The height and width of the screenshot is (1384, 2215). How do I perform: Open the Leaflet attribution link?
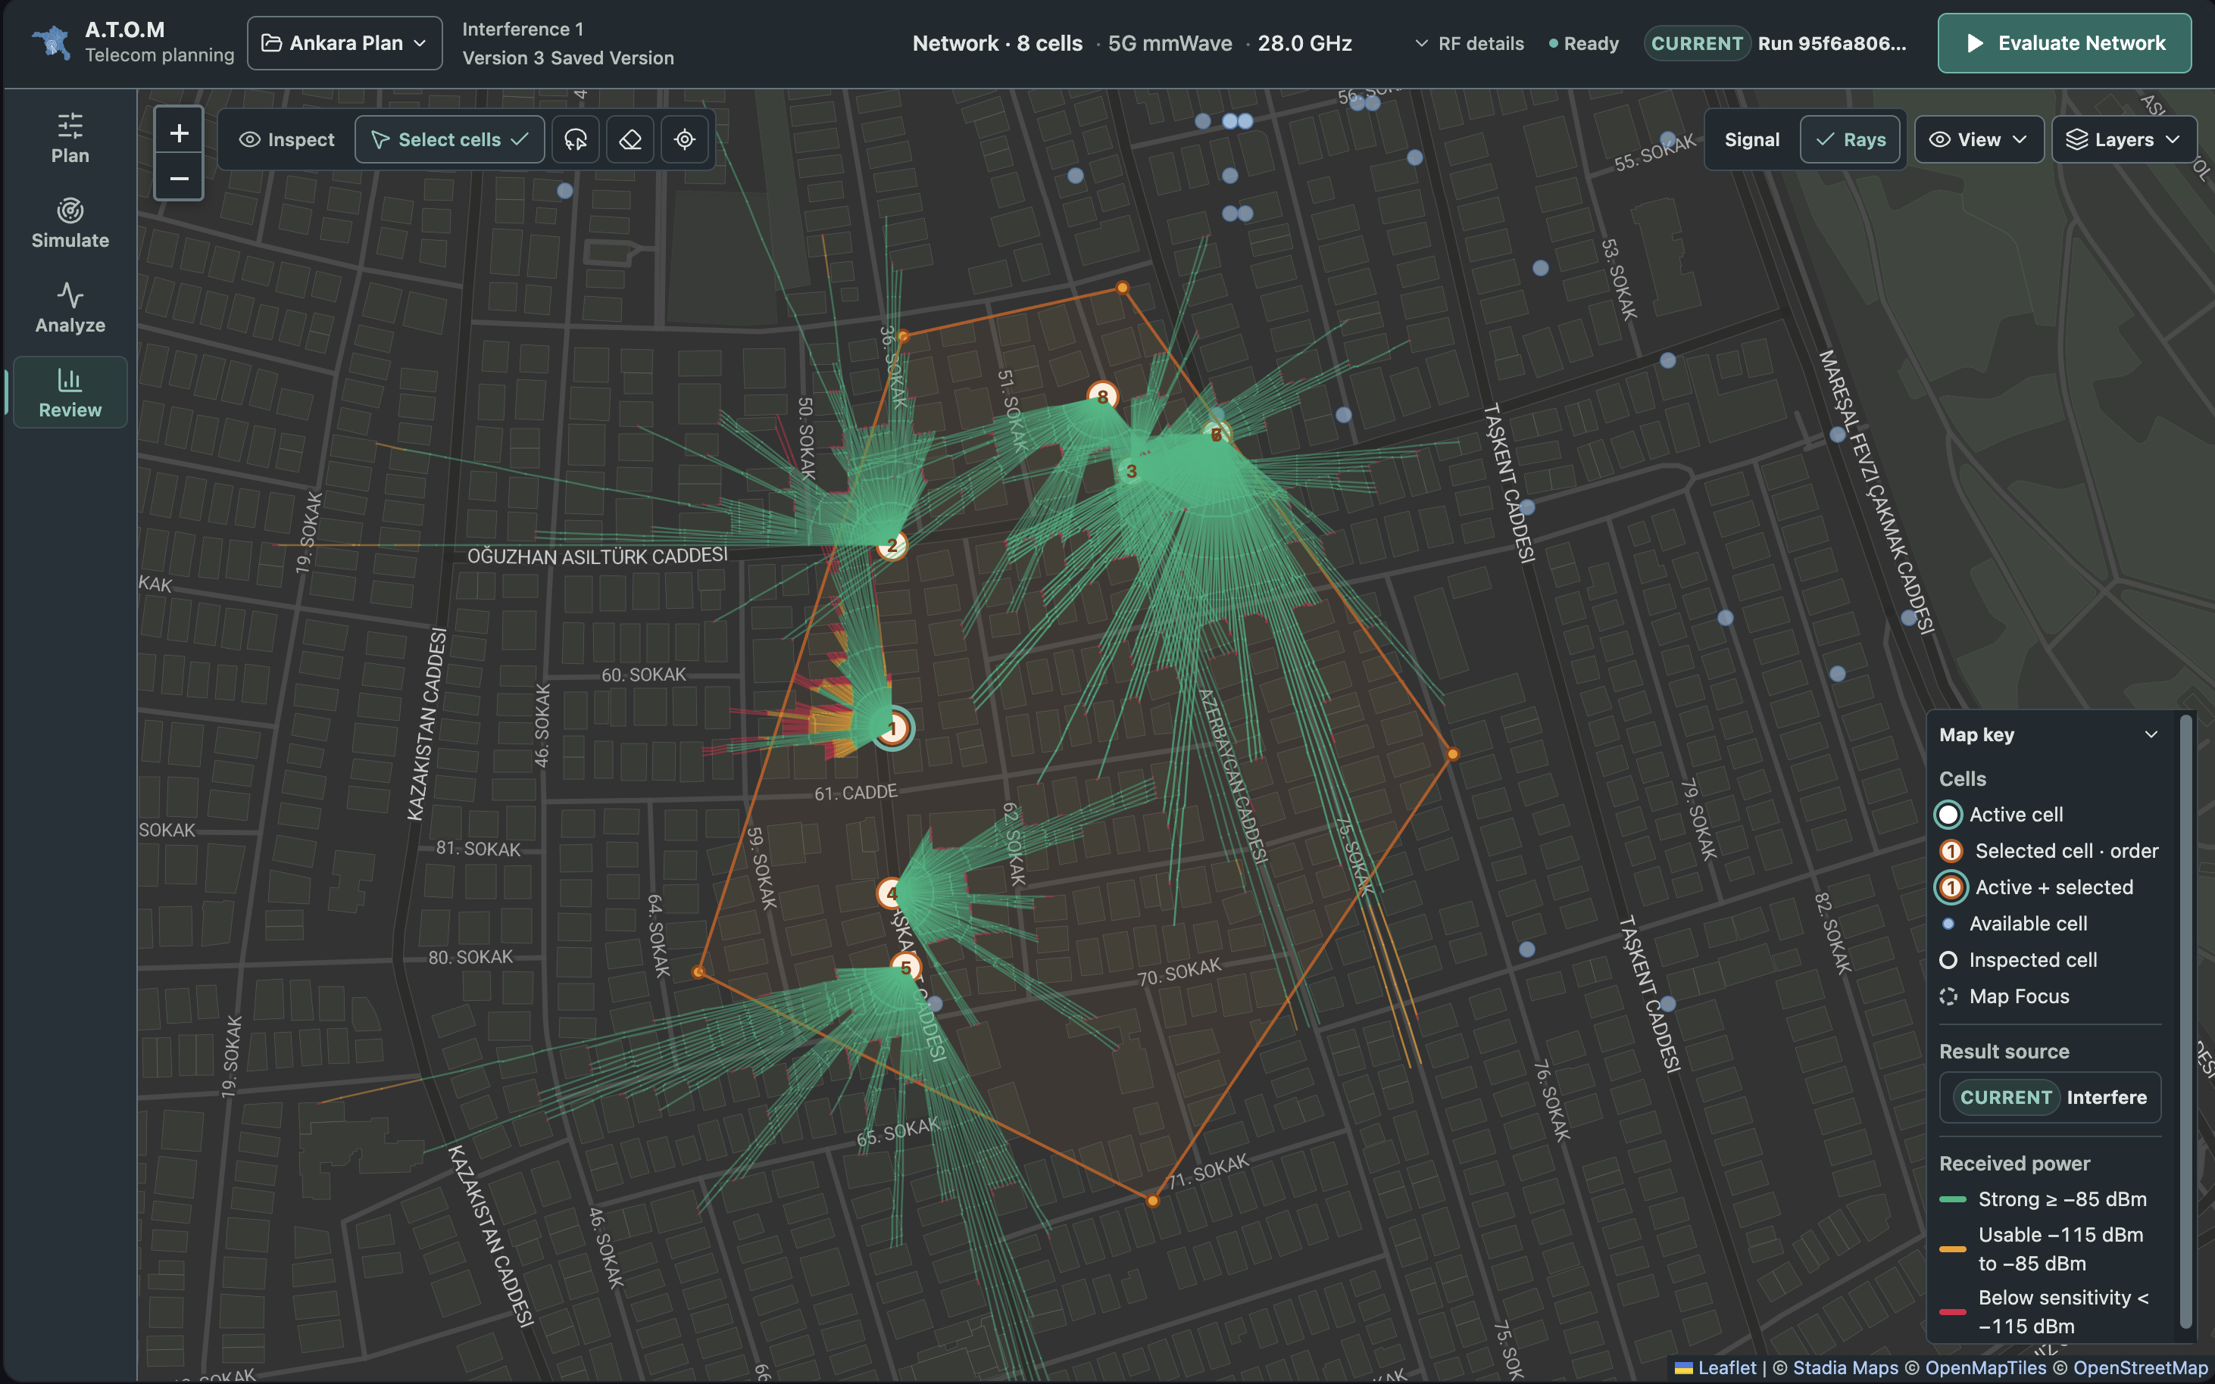coord(1716,1367)
